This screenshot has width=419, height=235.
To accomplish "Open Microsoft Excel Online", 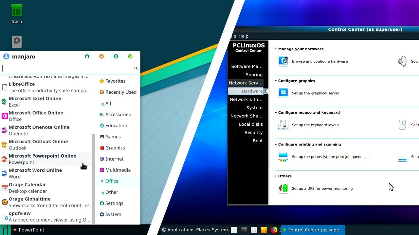I will tap(46, 102).
